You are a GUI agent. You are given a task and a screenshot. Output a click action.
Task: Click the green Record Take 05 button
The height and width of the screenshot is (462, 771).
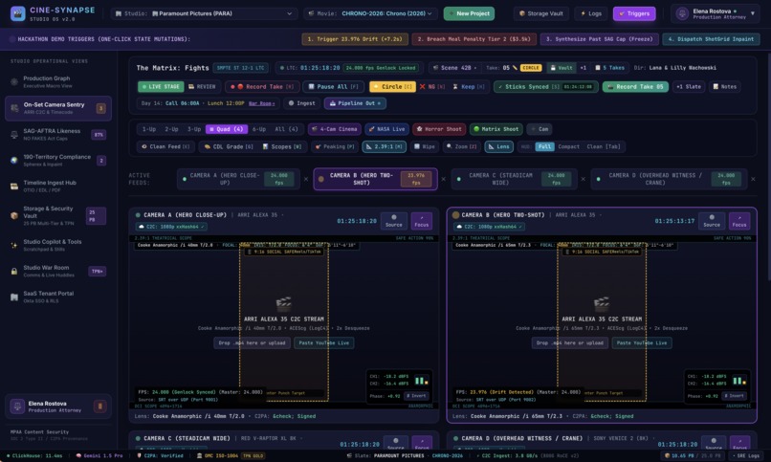click(x=635, y=86)
